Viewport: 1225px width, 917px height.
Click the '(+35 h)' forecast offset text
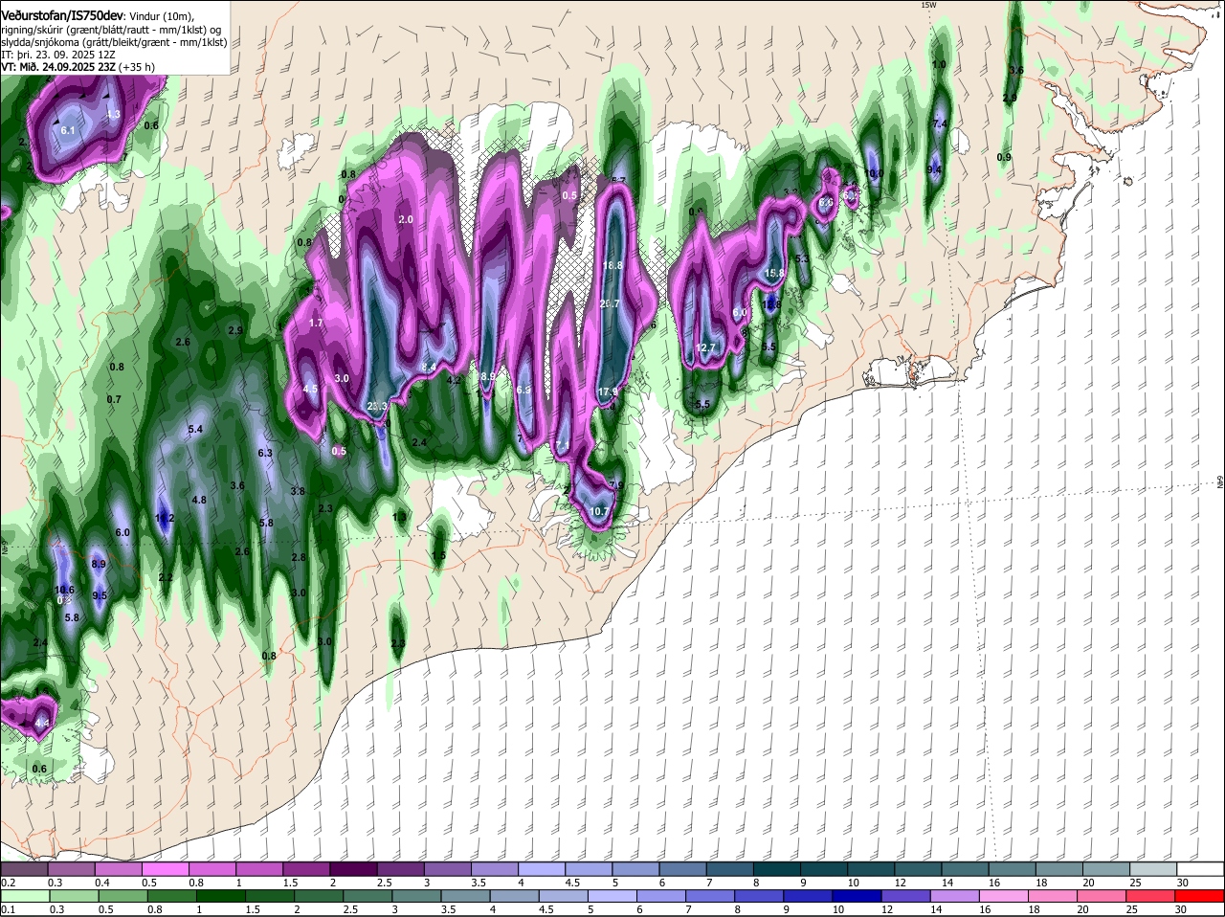[138, 67]
